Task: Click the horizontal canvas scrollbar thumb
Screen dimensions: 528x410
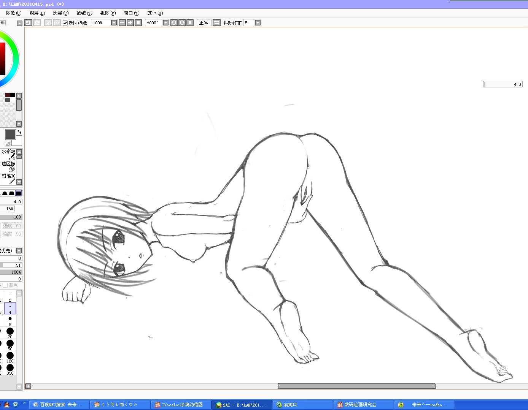Action: coord(356,386)
